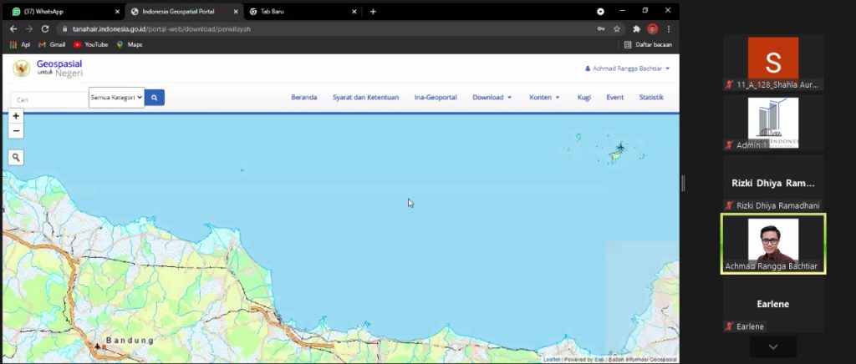
Task: Open the Semua Kategori dropdown
Action: (117, 98)
